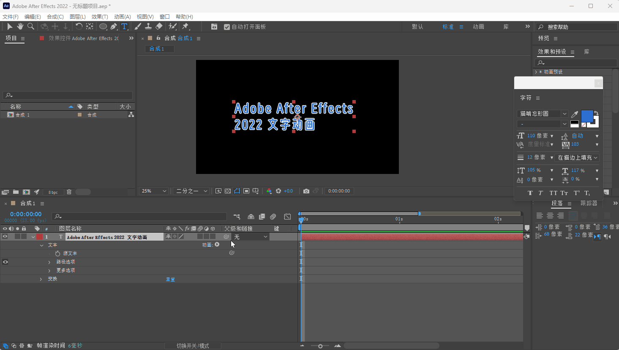
Task: Toggle region of interest button
Action: (246, 191)
